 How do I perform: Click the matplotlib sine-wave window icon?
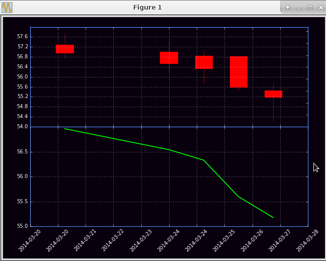click(7, 8)
